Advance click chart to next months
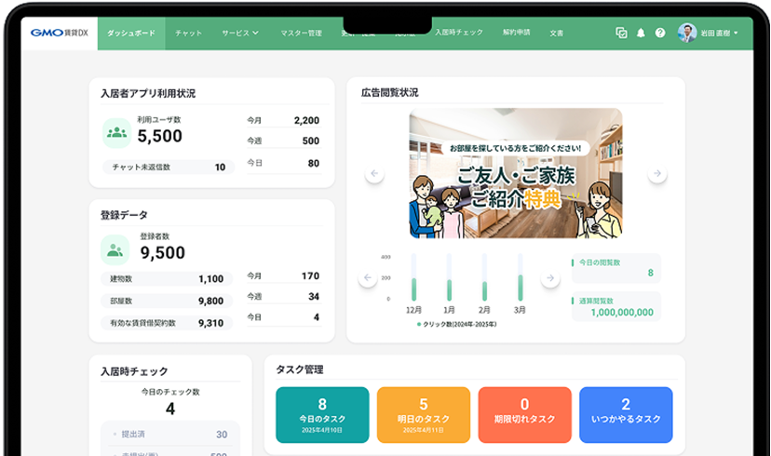The image size is (771, 456). point(551,278)
